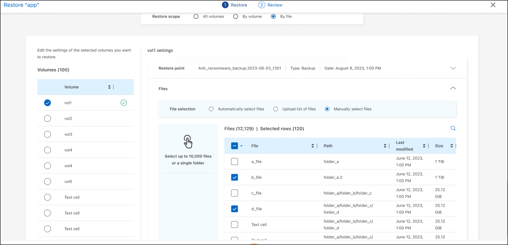The width and height of the screenshot is (508, 245).
Task: Open the Restore step tab
Action: coord(234,5)
